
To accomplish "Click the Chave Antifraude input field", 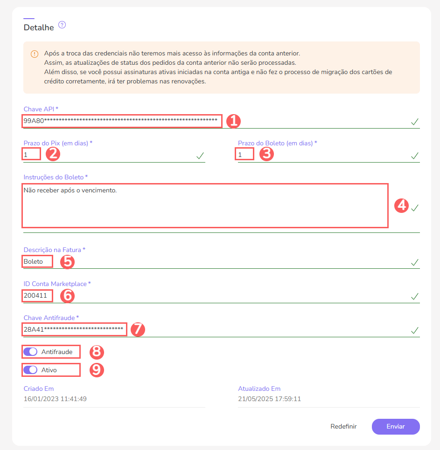I will point(74,329).
